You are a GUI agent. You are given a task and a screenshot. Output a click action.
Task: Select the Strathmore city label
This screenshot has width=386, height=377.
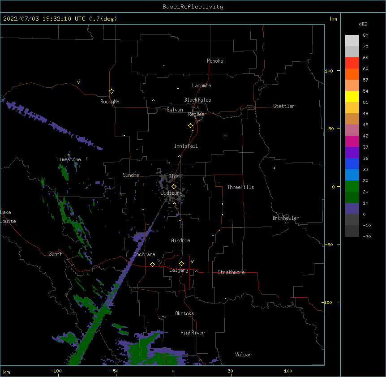(x=231, y=272)
